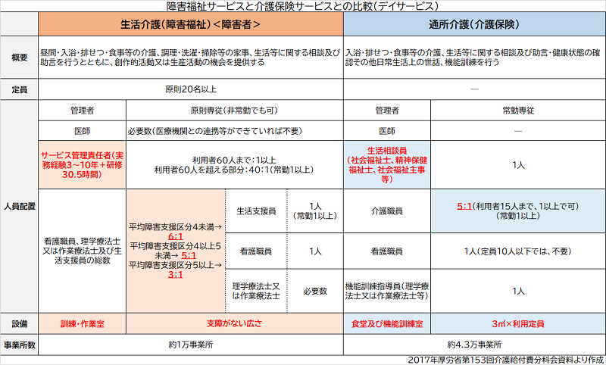Image resolution: width=606 pixels, height=365 pixels.
Task: Click the 約4.3万事業所 cell
Action: click(474, 343)
